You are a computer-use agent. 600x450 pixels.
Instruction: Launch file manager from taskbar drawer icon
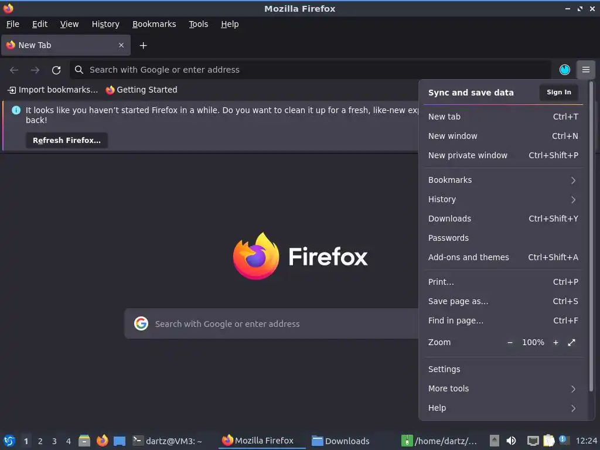pyautogui.click(x=84, y=441)
